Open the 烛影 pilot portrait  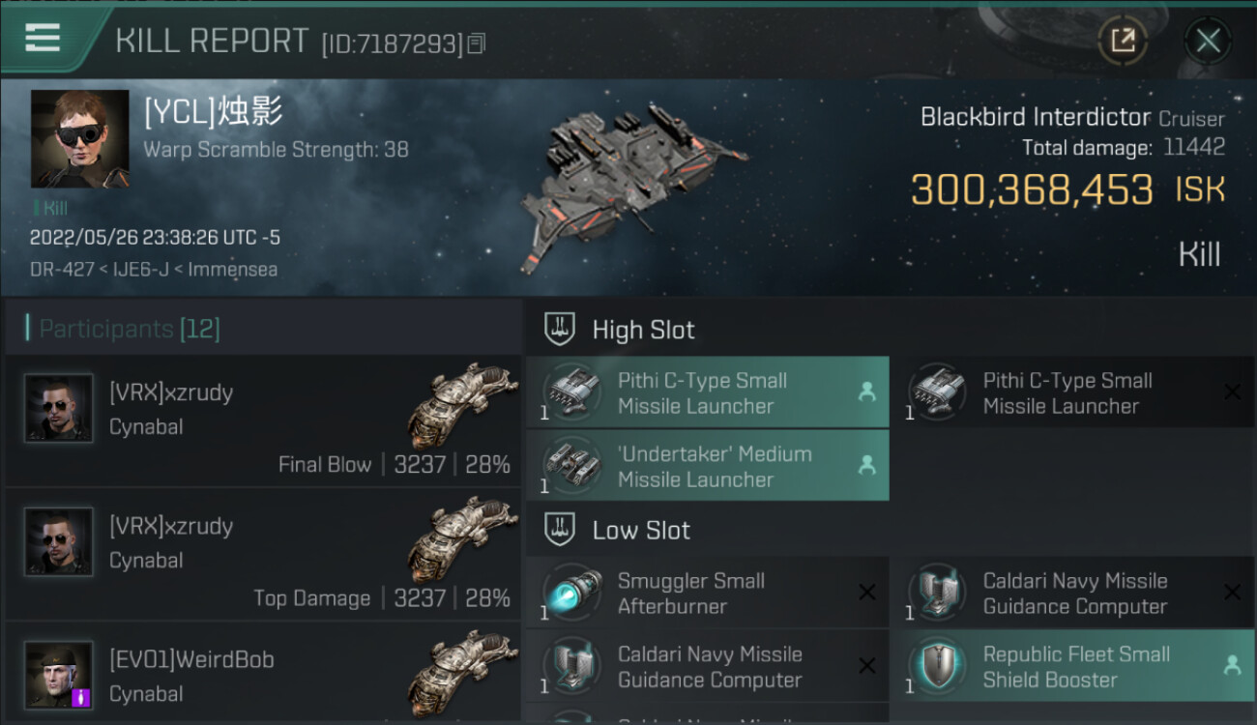pyautogui.click(x=79, y=138)
